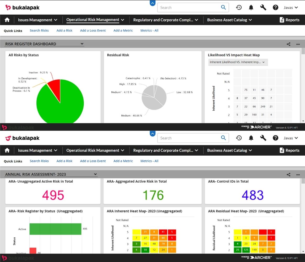Image resolution: width=305 pixels, height=262 pixels.
Task: Click Add a Metric link in bottom window
Action: pyautogui.click(x=123, y=161)
